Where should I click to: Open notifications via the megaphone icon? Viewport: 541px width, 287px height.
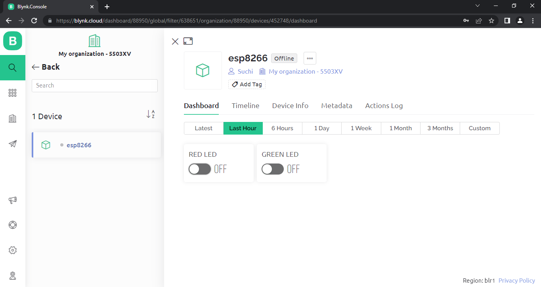[13, 200]
